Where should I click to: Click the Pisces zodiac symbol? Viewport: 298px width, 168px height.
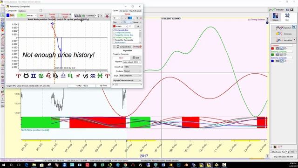pyautogui.click(x=100, y=76)
